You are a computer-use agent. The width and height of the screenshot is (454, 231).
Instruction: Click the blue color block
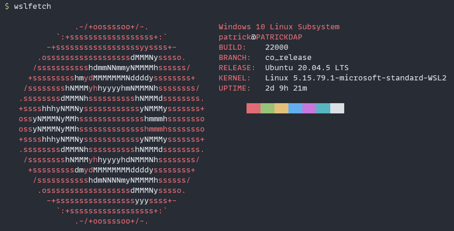click(x=295, y=108)
